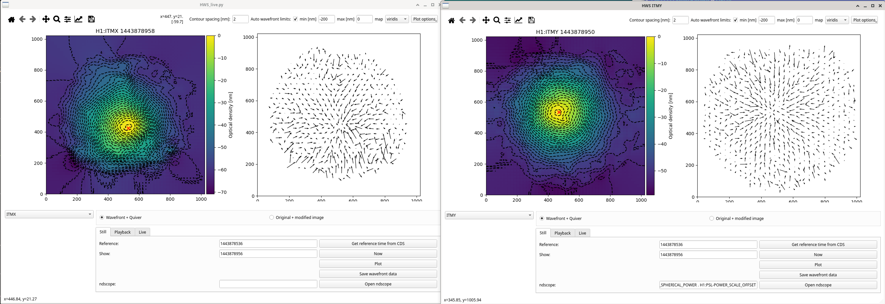
Task: Click the ITMX optical density colorbar
Action: (210, 115)
